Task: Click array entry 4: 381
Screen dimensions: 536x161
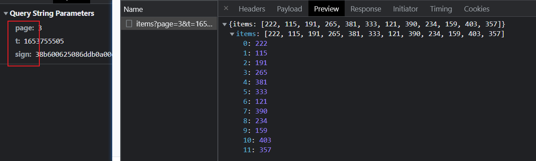Action: point(255,82)
